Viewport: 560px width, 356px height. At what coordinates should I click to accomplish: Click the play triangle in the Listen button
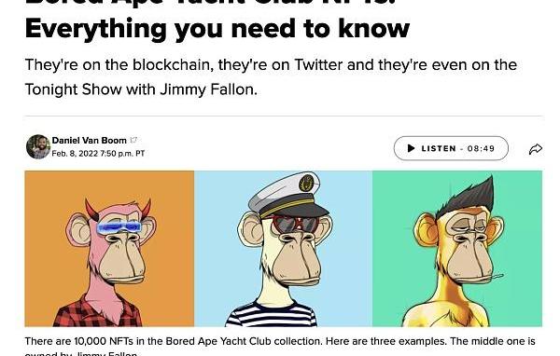pos(411,148)
